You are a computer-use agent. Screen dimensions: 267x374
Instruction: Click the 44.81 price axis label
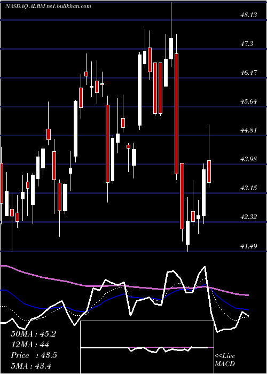pos(248,130)
